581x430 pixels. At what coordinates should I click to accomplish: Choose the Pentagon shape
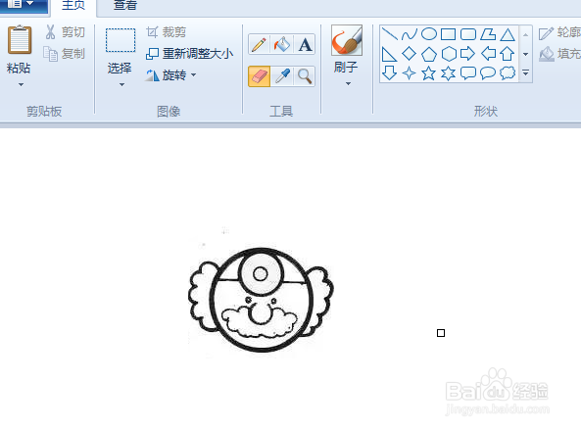pyautogui.click(x=429, y=54)
